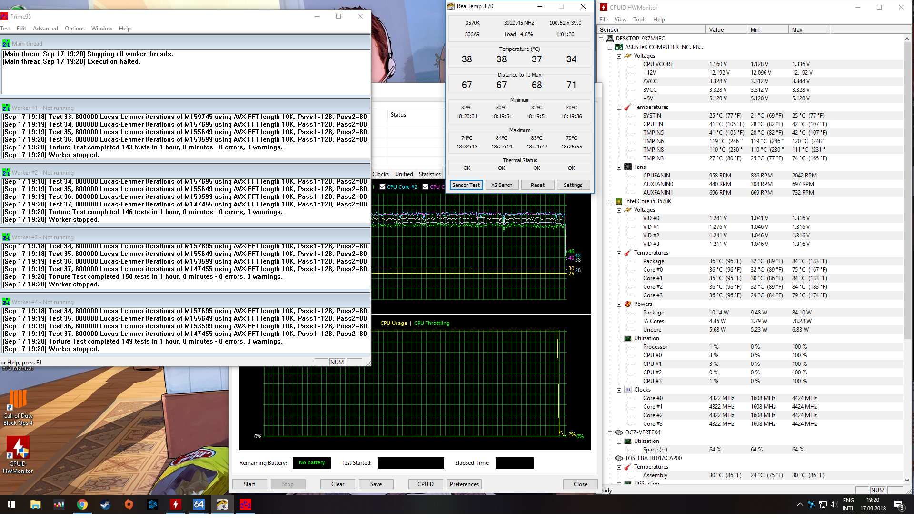Open Steam from the taskbar

click(106, 504)
